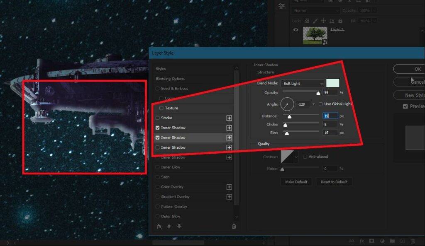
Task: Move effect down with the down arrow
Action: 179,226
